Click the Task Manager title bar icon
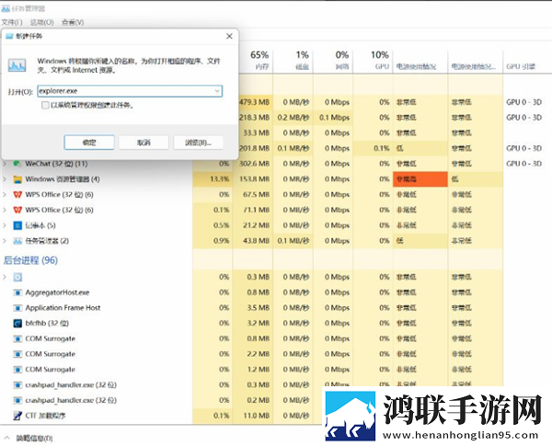This screenshot has height=446, width=552. (6, 8)
